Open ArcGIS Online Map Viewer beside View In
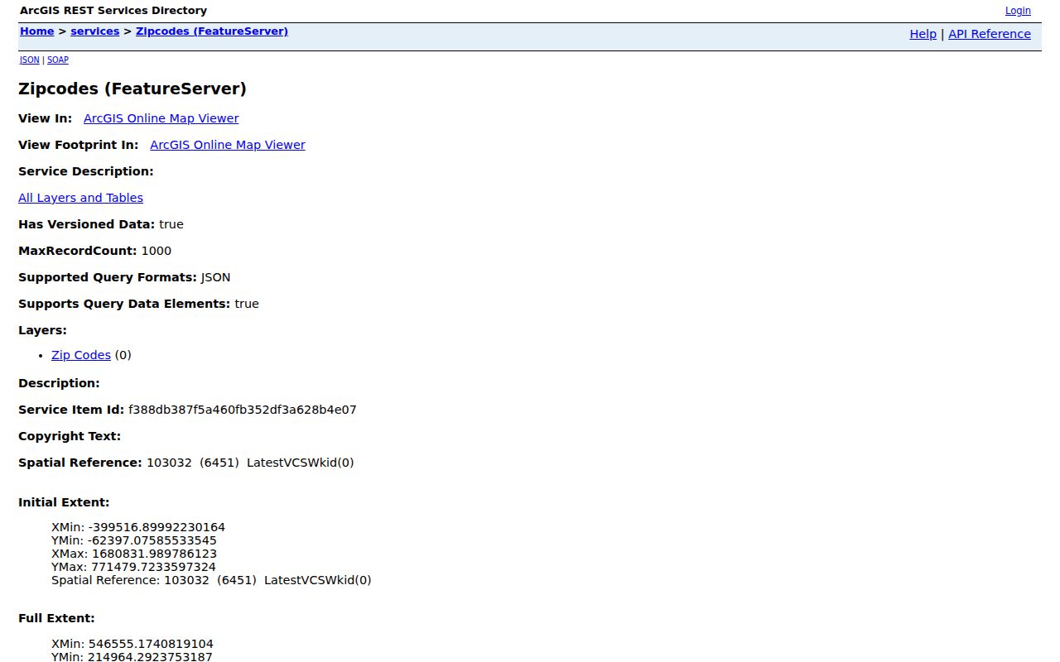Screen dimensions: 1060x662 pyautogui.click(x=161, y=118)
